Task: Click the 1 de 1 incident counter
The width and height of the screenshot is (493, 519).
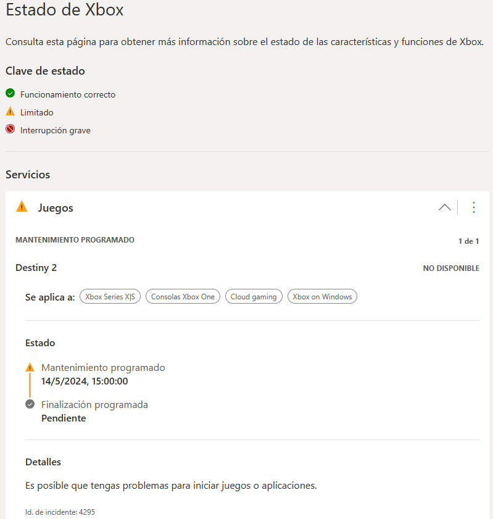Action: 468,241
